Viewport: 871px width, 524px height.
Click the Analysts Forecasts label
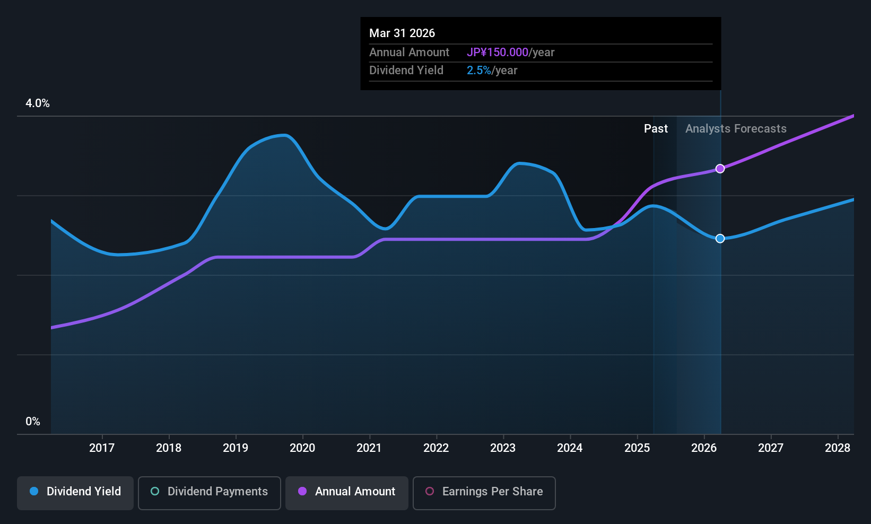[736, 128]
